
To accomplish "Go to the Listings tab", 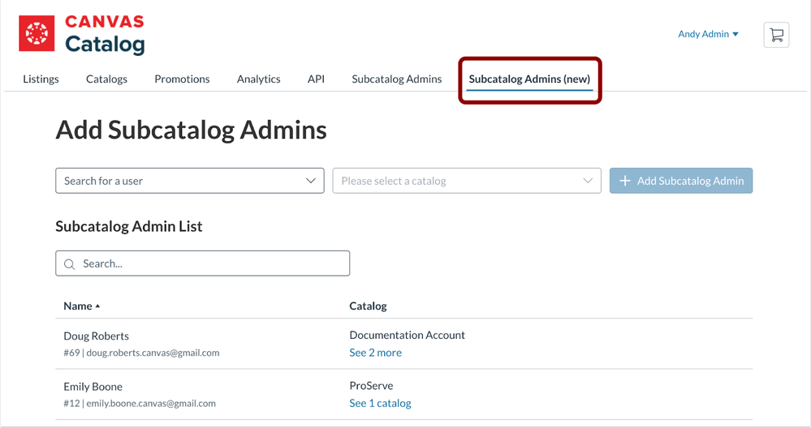I will [41, 79].
